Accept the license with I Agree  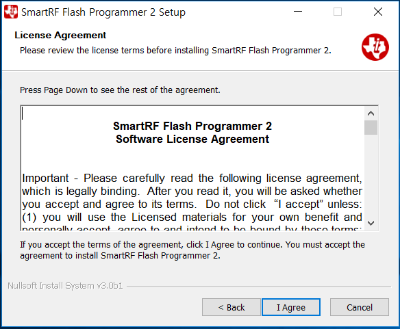tap(291, 307)
